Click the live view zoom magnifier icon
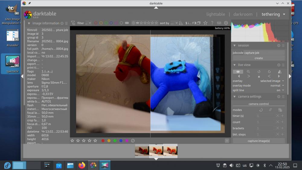Image resolution: width=302 pixels, height=170 pixels. click(248, 72)
